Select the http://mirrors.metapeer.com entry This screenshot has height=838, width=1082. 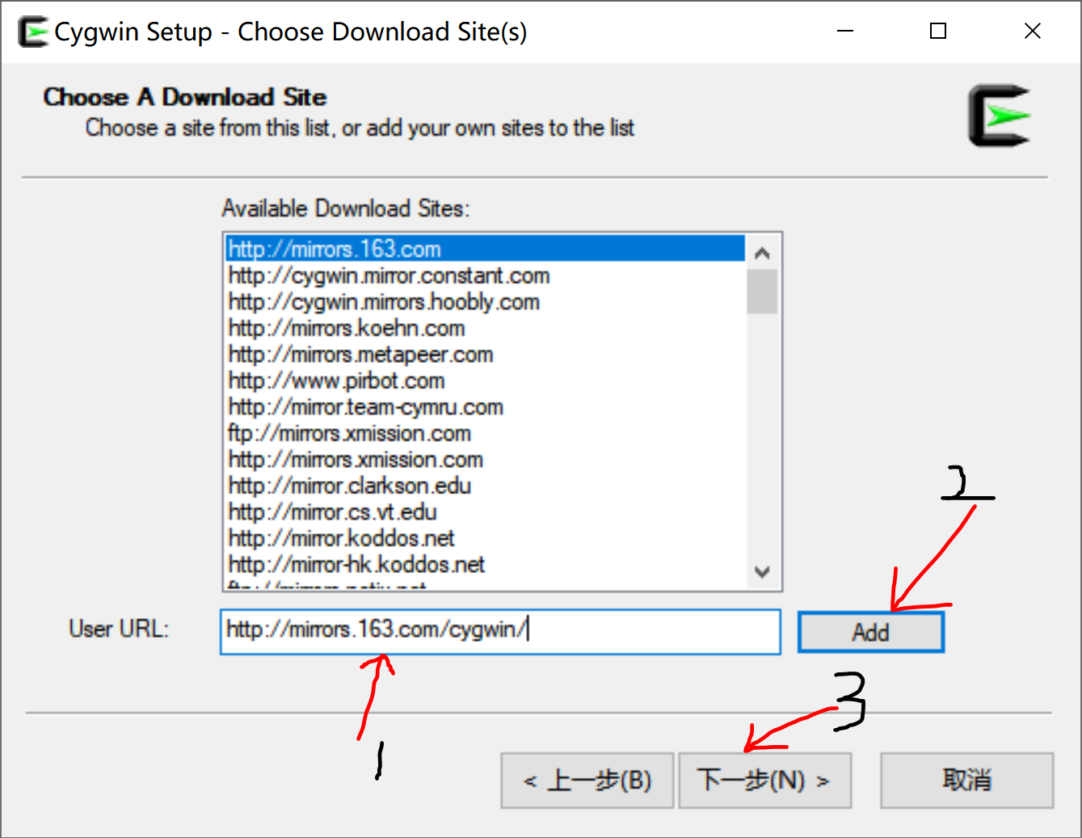click(485, 354)
